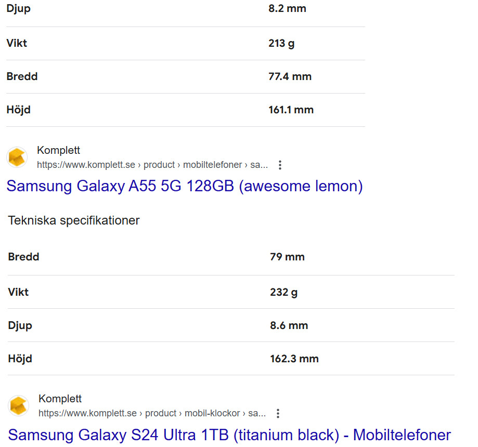Click Komplett site name above the A55 result
The height and width of the screenshot is (447, 478).
click(x=58, y=151)
